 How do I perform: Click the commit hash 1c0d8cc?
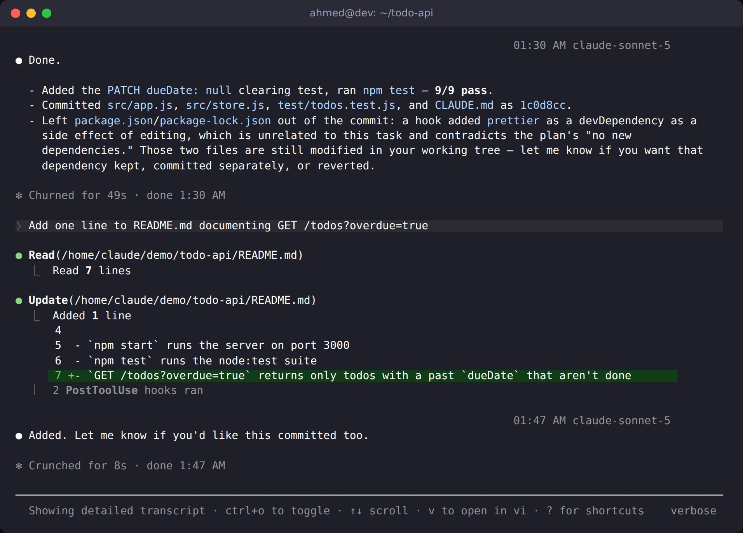click(542, 105)
